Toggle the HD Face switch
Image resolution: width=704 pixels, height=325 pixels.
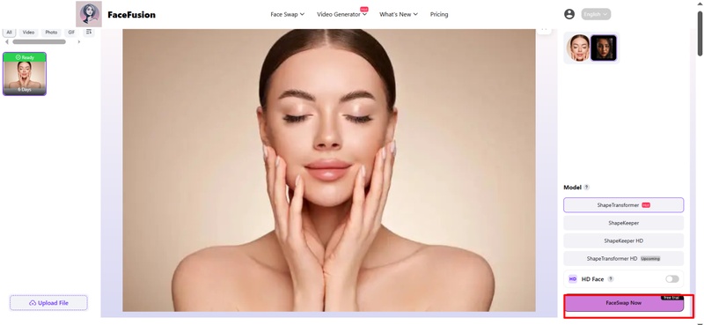pyautogui.click(x=672, y=279)
